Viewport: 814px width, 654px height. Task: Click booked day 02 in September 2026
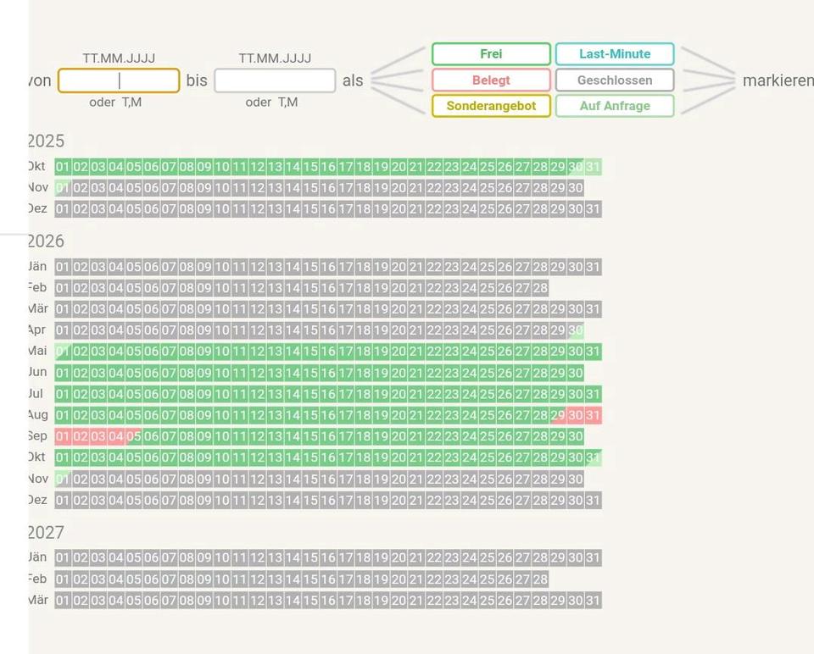(81, 436)
